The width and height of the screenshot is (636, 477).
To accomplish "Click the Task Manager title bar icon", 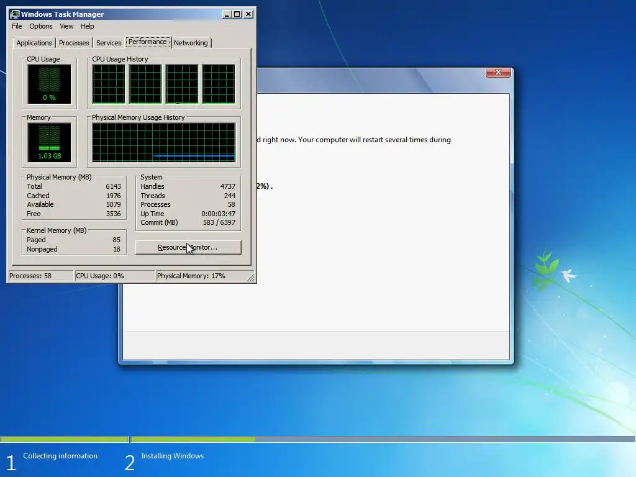I will [x=15, y=14].
